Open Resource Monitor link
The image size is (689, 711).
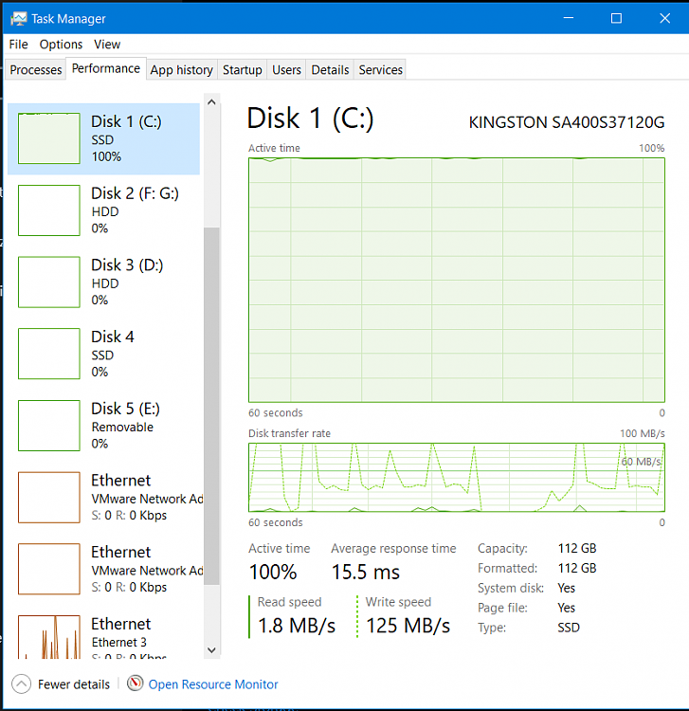(x=213, y=684)
